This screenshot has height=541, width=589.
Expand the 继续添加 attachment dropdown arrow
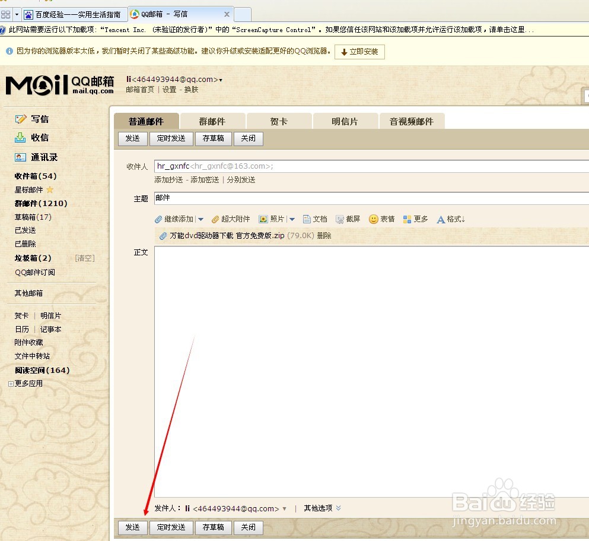(200, 219)
